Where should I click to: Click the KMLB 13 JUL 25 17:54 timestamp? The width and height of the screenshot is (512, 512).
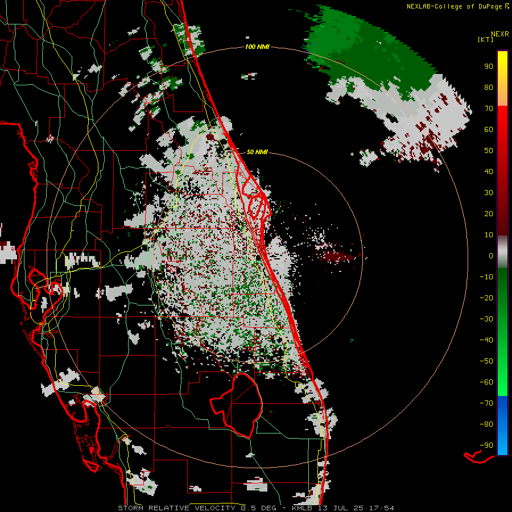click(x=342, y=508)
